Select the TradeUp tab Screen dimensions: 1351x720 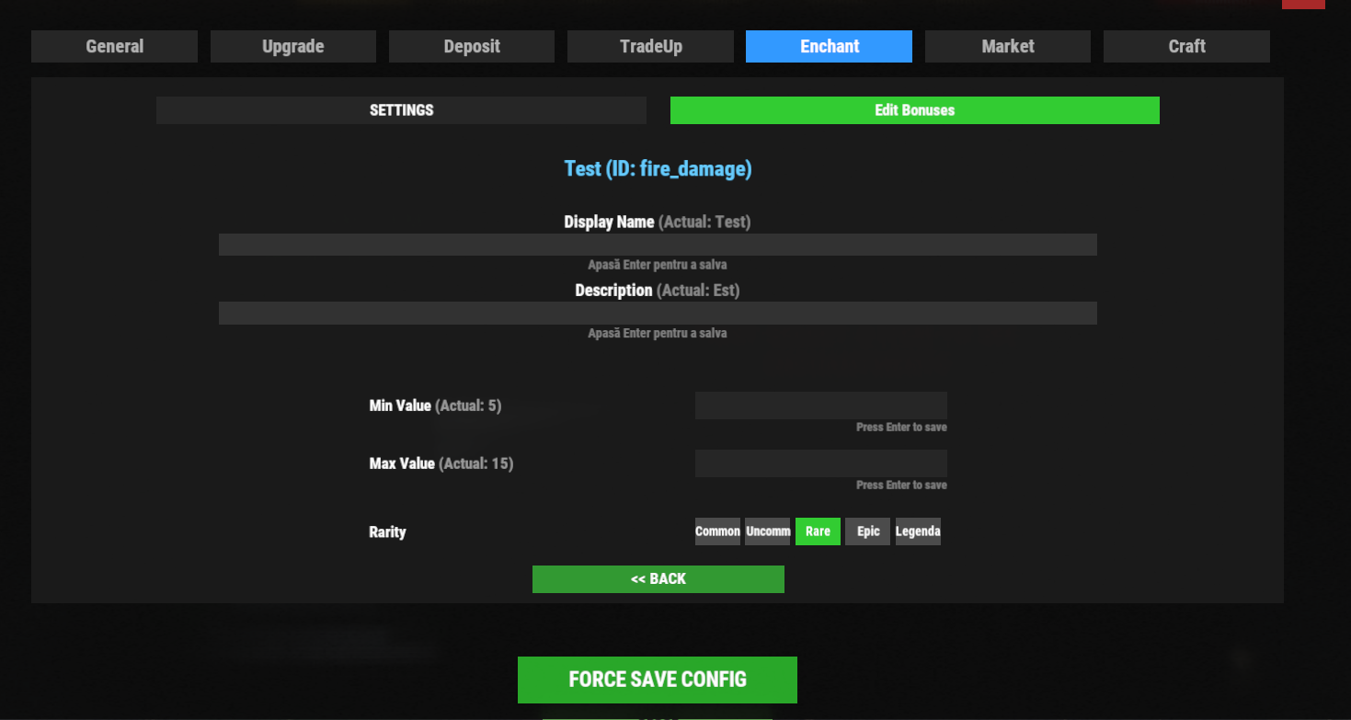coord(650,46)
